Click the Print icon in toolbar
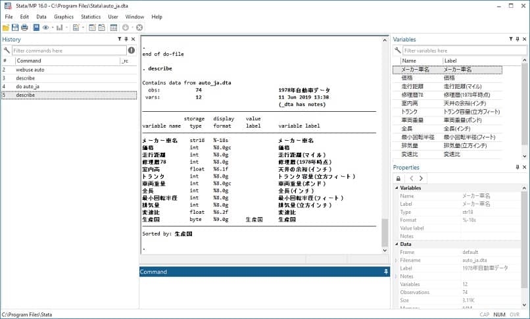530x319 pixels. tap(24, 28)
